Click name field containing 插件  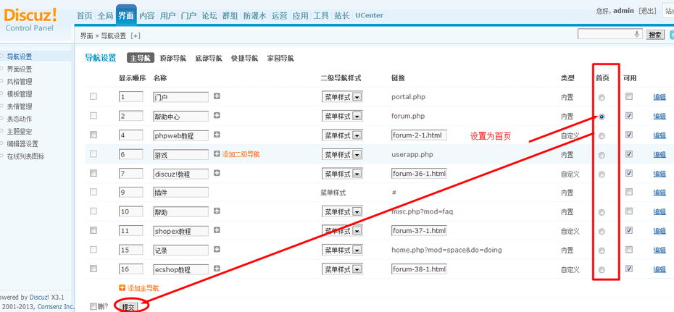click(x=180, y=193)
